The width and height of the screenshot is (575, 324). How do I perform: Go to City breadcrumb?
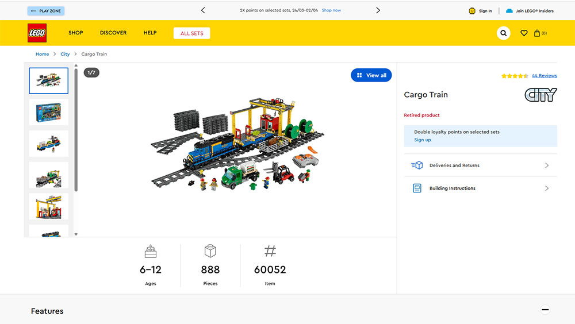click(x=65, y=54)
